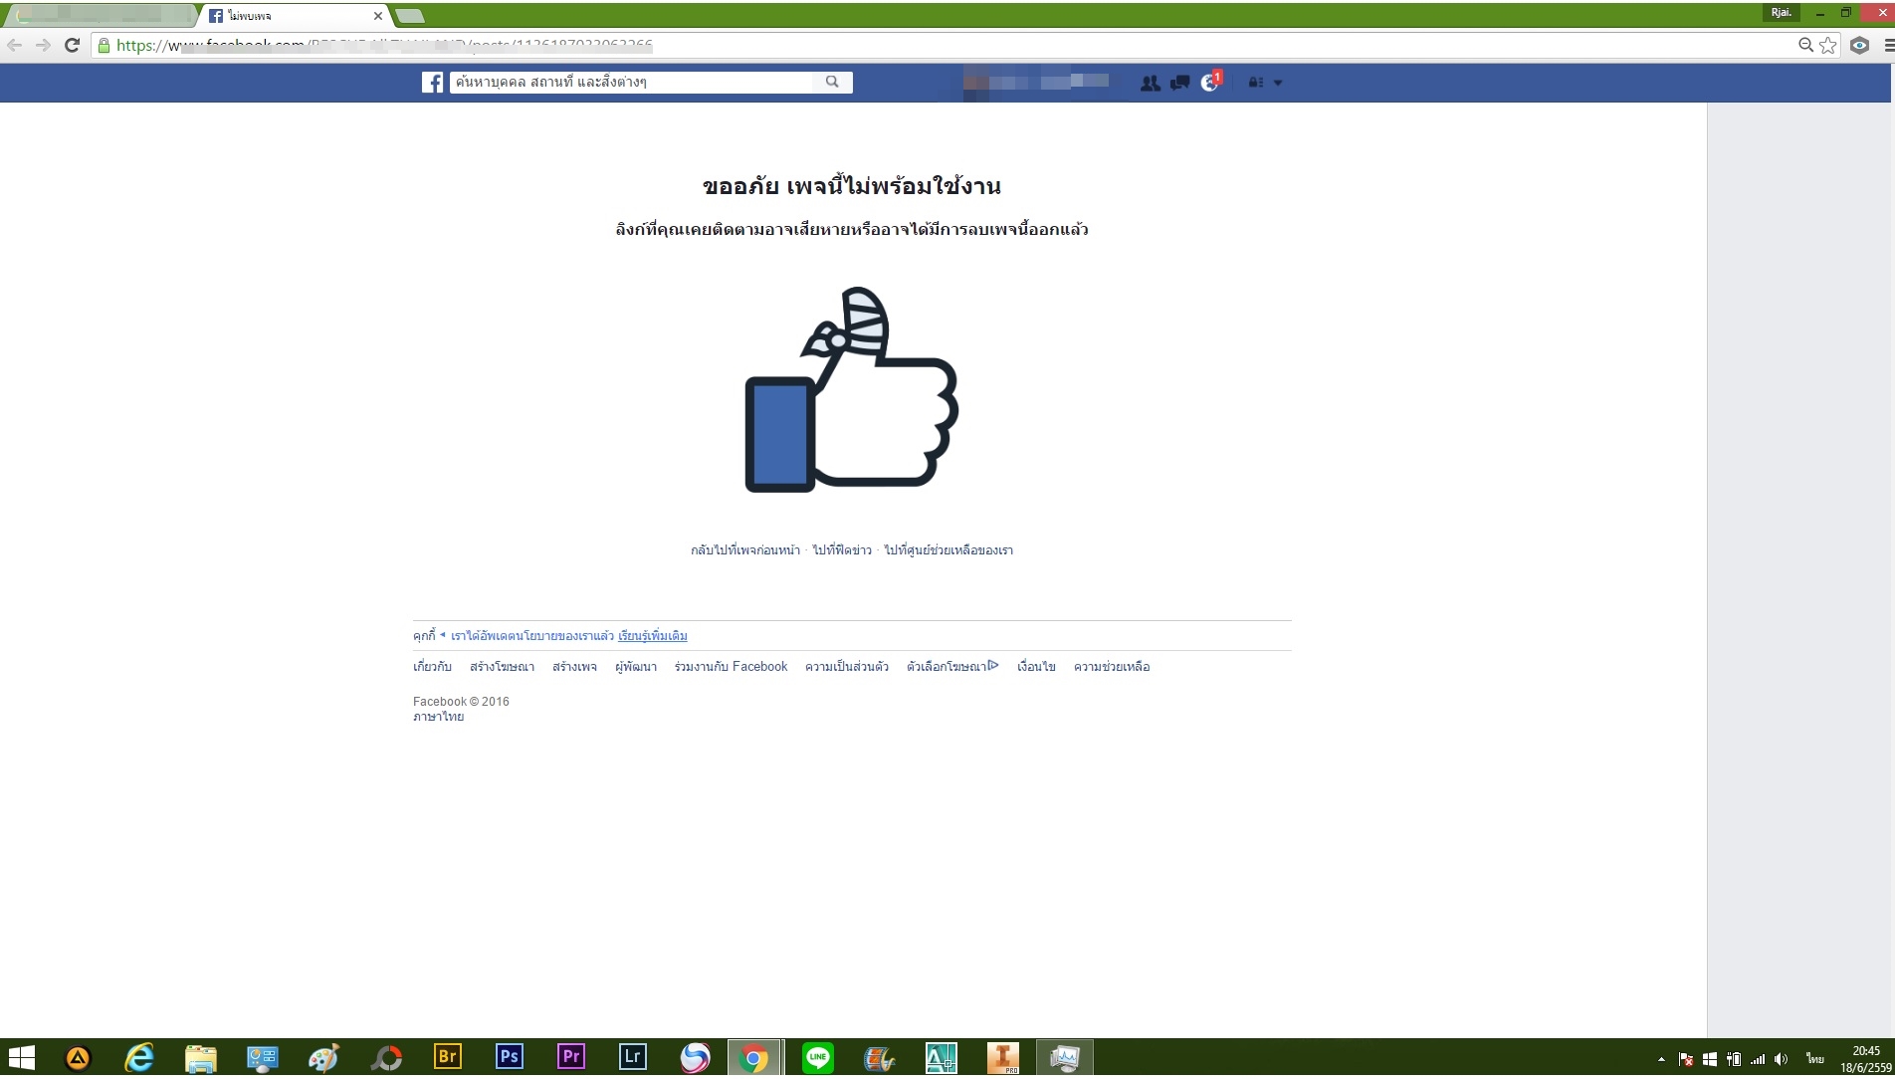Viewport: 1895px width, 1079px height.
Task: Open Lightroom in taskbar
Action: point(633,1057)
